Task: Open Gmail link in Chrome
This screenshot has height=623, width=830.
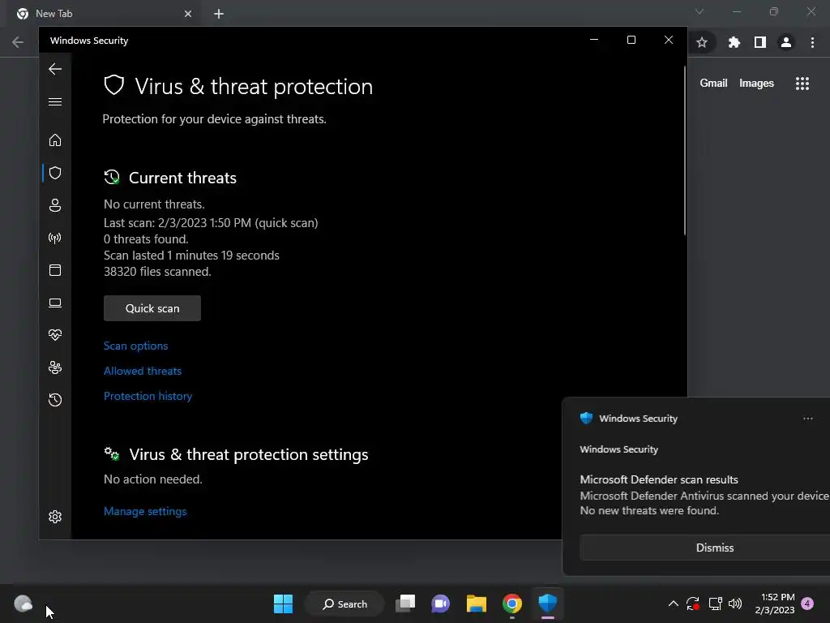Action: [x=713, y=84]
